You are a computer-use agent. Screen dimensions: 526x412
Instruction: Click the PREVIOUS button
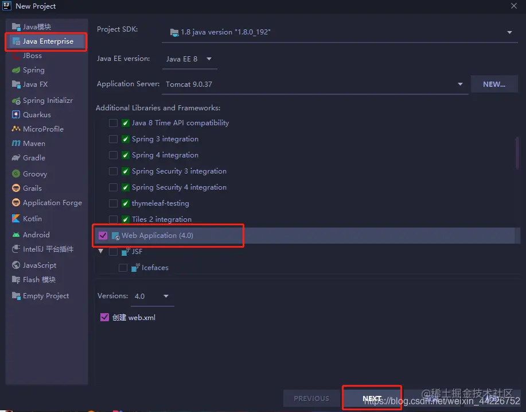point(311,399)
